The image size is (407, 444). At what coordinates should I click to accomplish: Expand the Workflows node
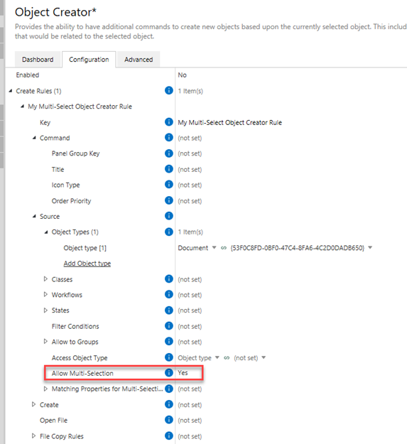point(45,295)
